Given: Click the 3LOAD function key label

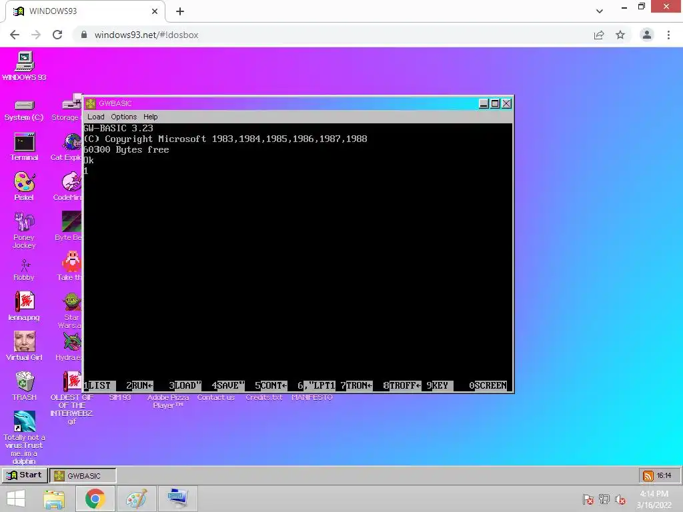Looking at the screenshot, I should [185, 386].
